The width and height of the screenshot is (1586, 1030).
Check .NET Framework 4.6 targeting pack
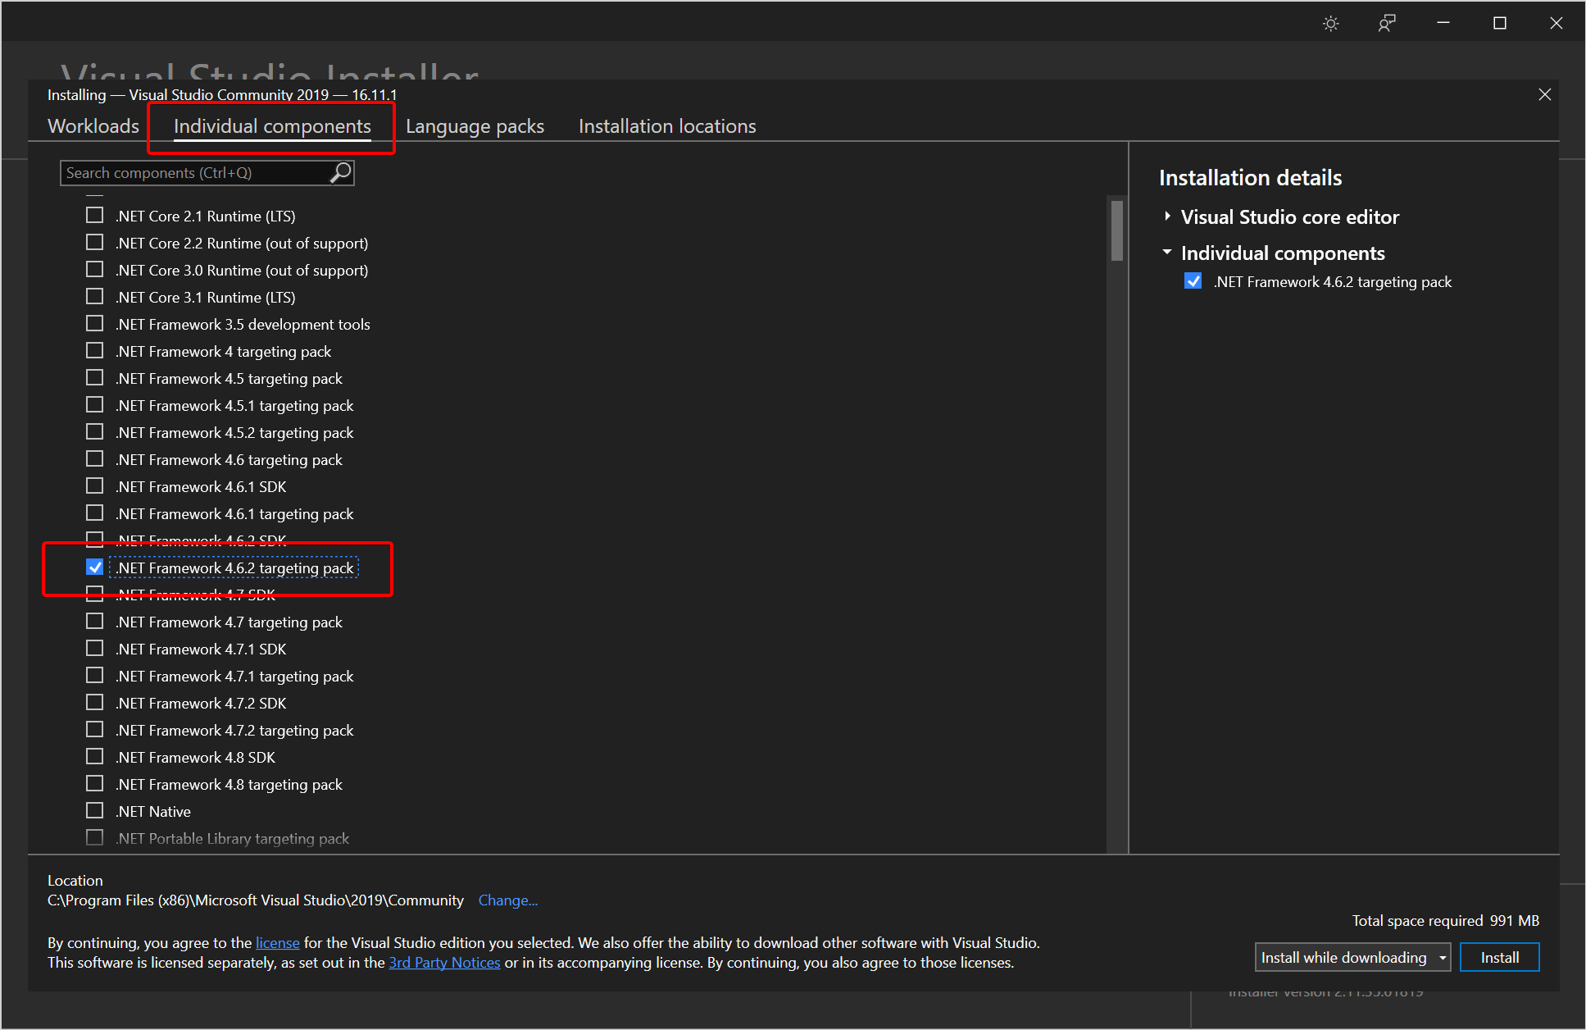tap(95, 459)
